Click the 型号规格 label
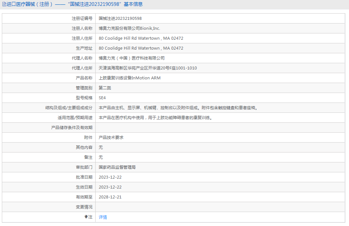The height and width of the screenshot is (226, 349). pos(84,98)
